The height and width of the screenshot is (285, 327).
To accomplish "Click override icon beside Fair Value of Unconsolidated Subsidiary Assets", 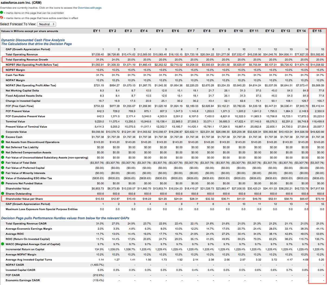I will pyautogui.click(x=3, y=157).
